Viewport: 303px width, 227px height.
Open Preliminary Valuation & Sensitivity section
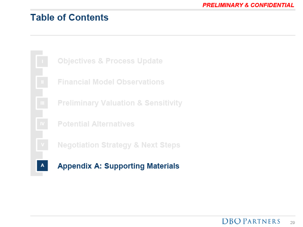click(x=120, y=103)
